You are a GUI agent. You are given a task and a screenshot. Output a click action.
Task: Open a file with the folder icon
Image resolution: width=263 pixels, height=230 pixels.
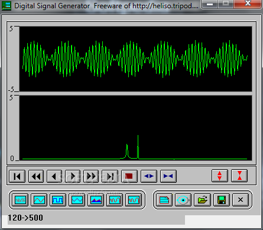202,200
